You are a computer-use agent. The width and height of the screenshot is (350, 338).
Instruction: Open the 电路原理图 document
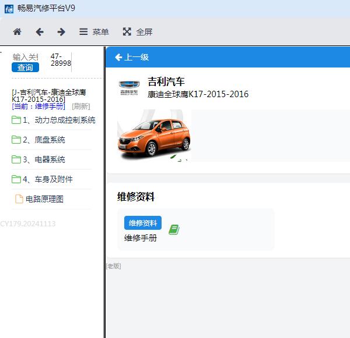[x=39, y=199]
